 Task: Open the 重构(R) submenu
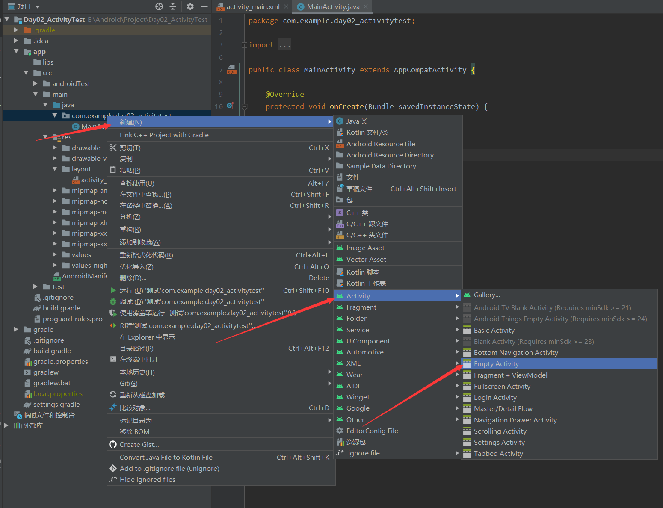[x=220, y=229]
